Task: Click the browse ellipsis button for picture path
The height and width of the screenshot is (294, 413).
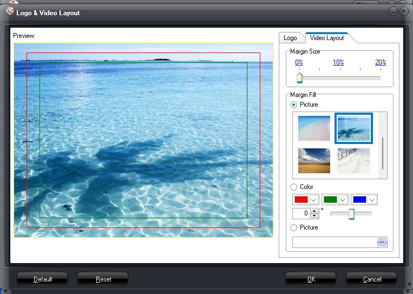Action: click(x=382, y=242)
